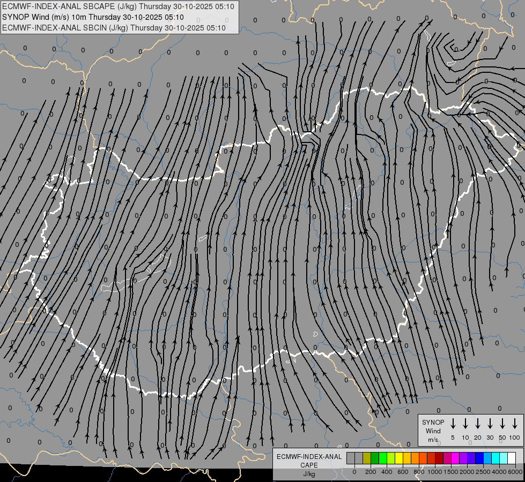Click the J/kg unit label in CAPE legend
The height and width of the screenshot is (482, 525).
click(x=309, y=474)
